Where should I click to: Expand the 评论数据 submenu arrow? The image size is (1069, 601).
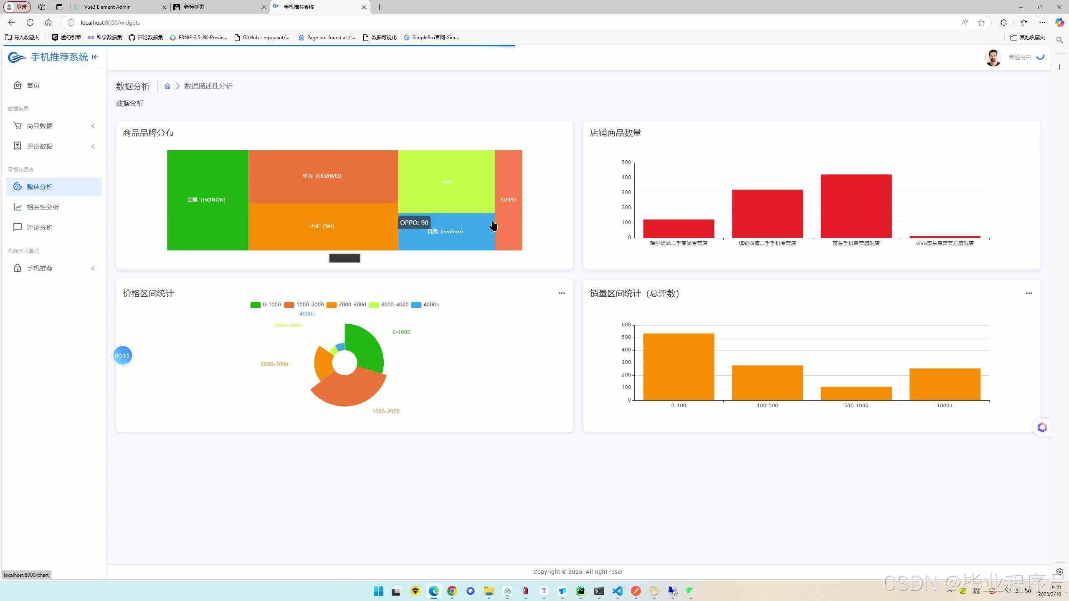tap(93, 146)
